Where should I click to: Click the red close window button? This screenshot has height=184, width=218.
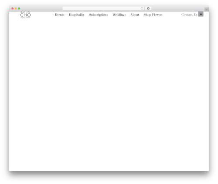pos(13,9)
